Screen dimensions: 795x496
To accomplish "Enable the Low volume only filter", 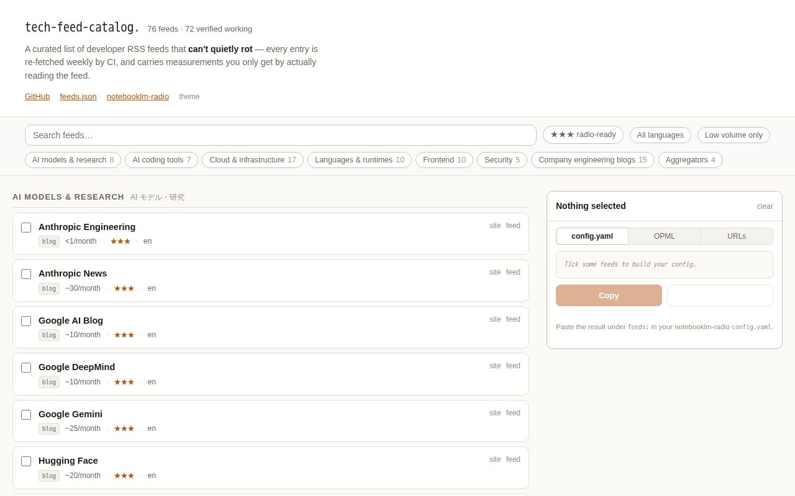I will [x=734, y=135].
